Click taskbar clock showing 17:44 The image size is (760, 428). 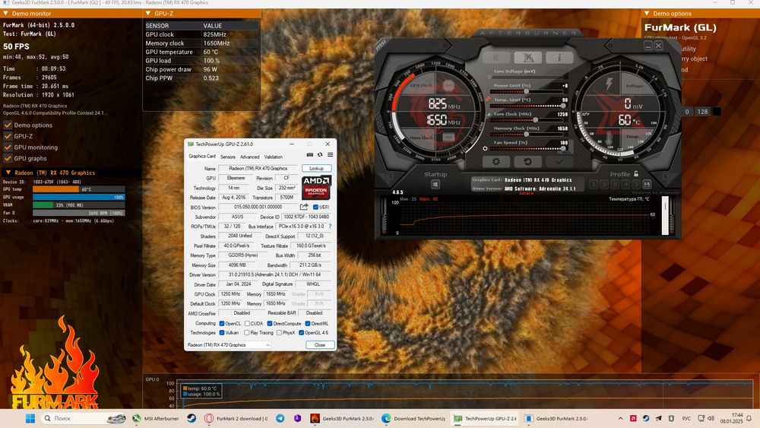[x=731, y=418]
